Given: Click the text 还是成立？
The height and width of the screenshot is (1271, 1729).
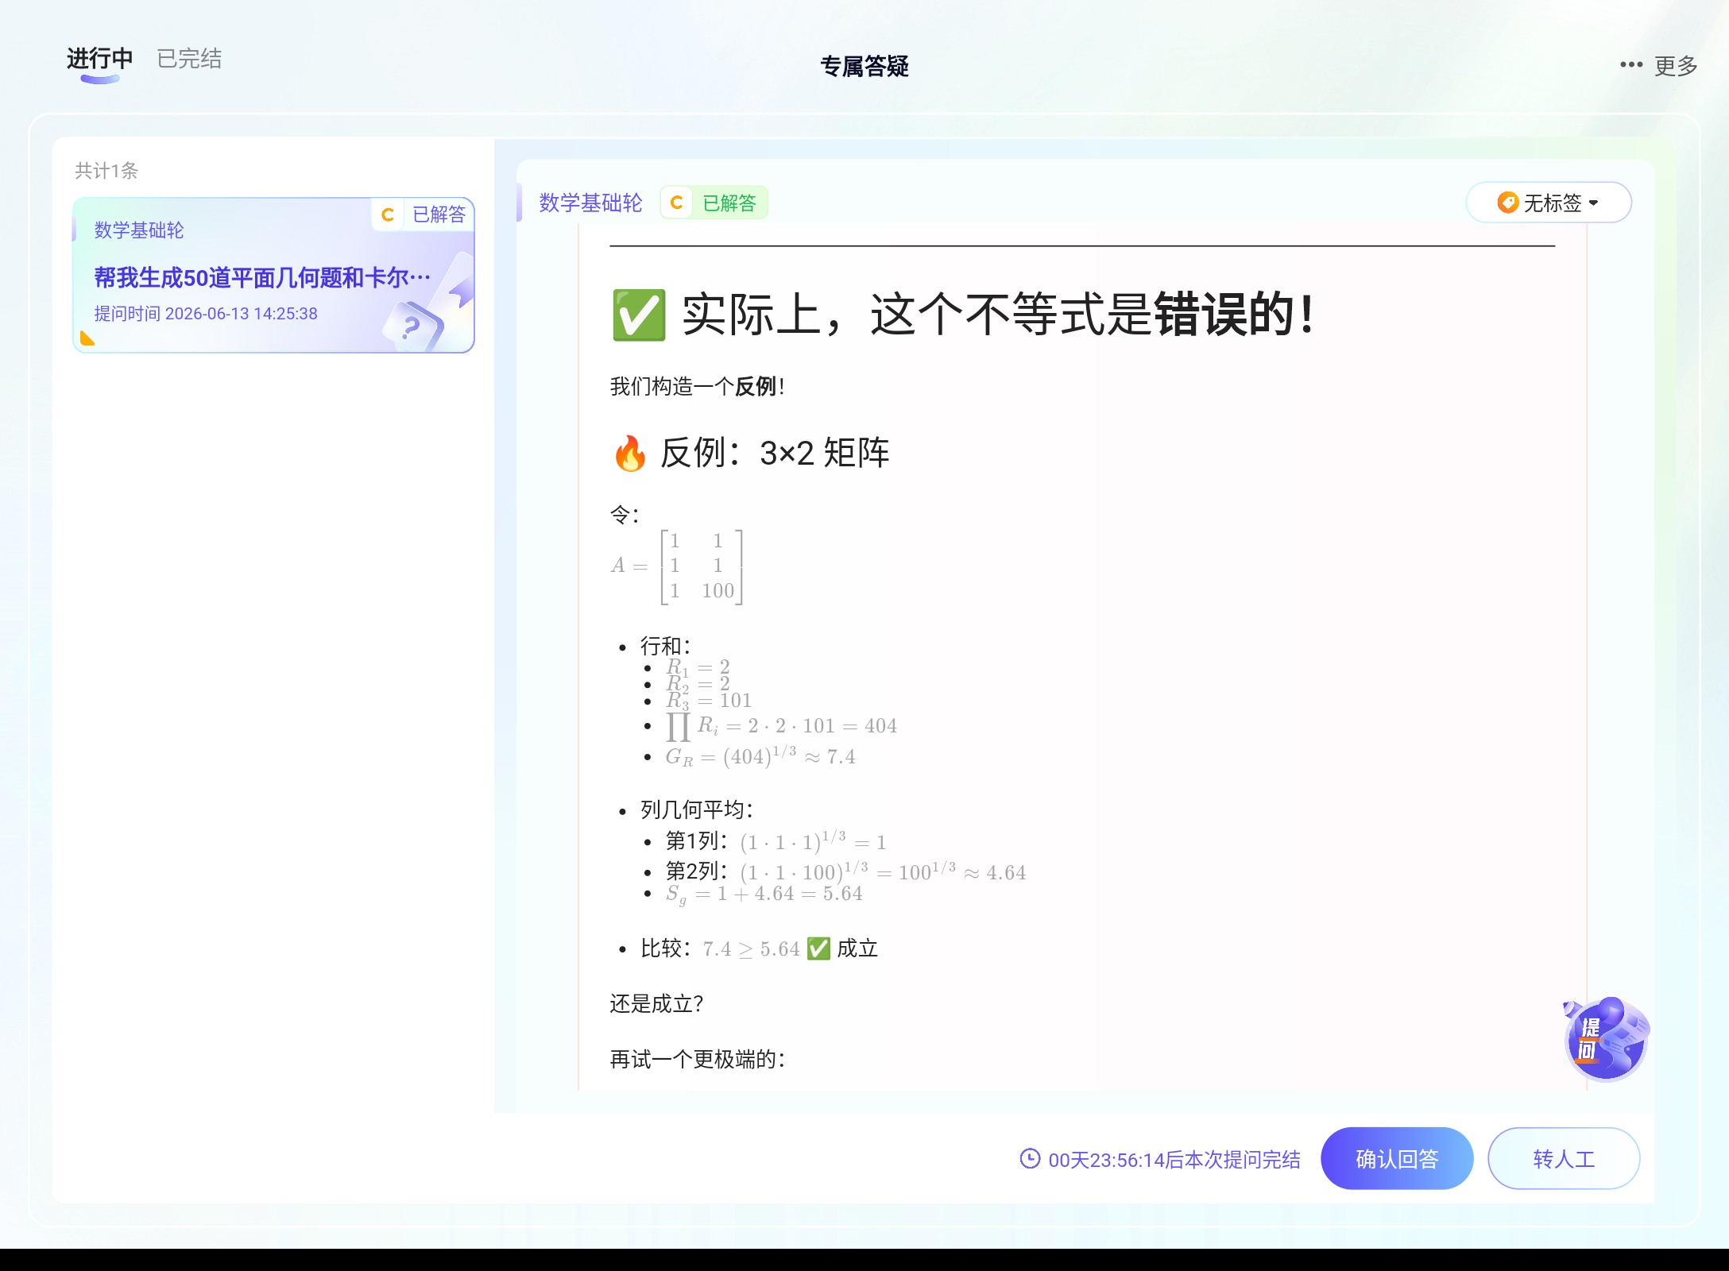Looking at the screenshot, I should (656, 1004).
